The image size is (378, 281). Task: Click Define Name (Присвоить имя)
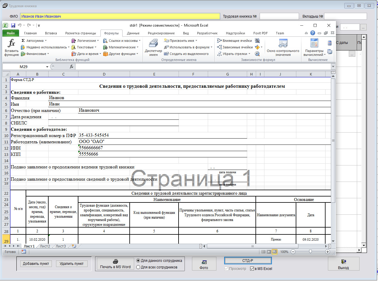pos(181,41)
